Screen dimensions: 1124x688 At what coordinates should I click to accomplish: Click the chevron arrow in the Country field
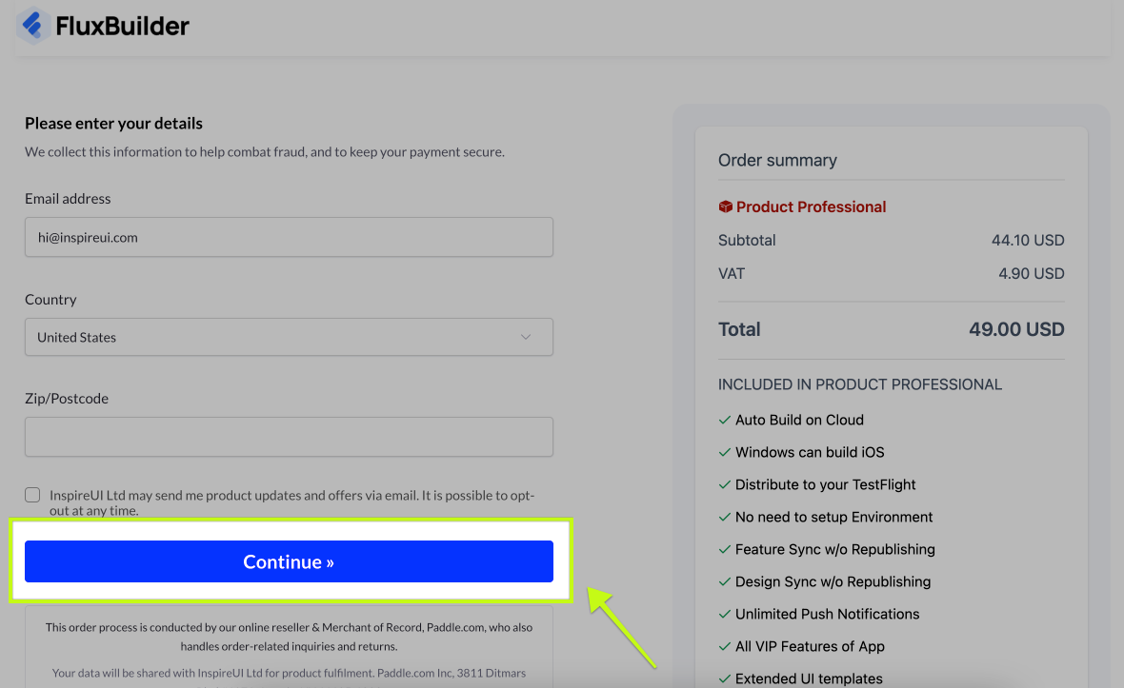[526, 337]
